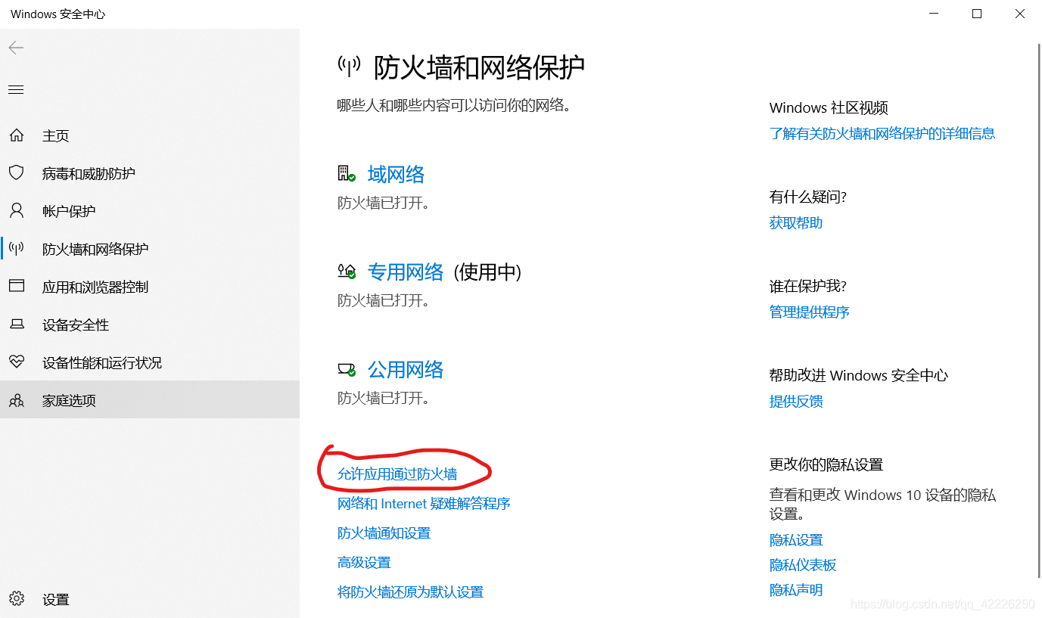
Task: Click the heart icon for 设备性能和运行状况
Action: tap(17, 362)
